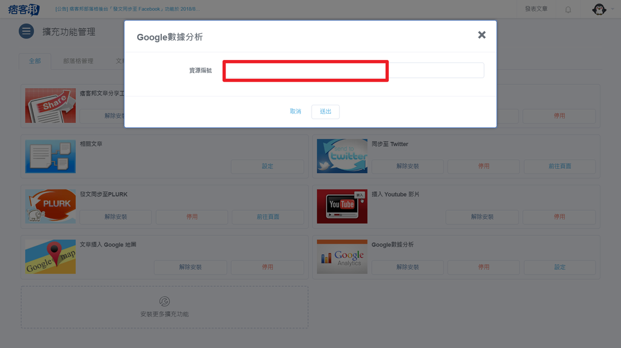Image resolution: width=621 pixels, height=348 pixels.
Task: Click the 文章插入 Google 地圖 title text
Action: point(108,245)
